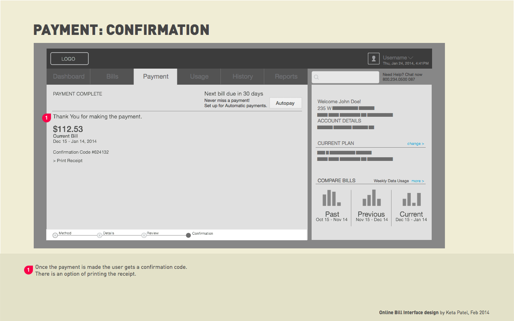
Task: Click the Method step circle
Action: point(55,235)
